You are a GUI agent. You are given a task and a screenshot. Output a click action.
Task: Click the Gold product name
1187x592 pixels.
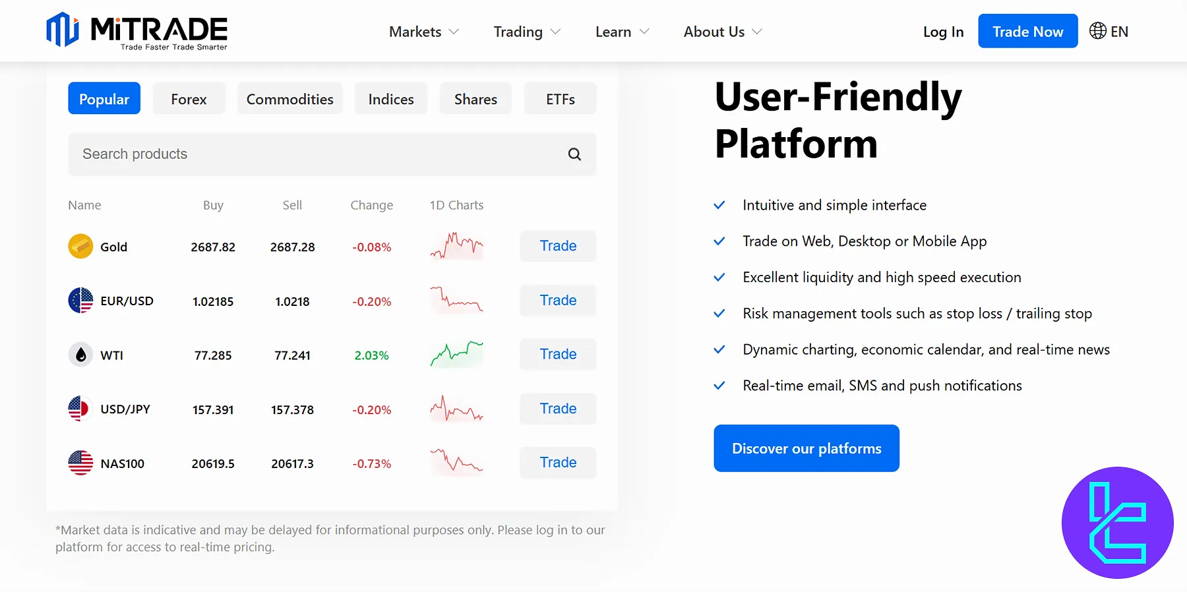pyautogui.click(x=113, y=247)
